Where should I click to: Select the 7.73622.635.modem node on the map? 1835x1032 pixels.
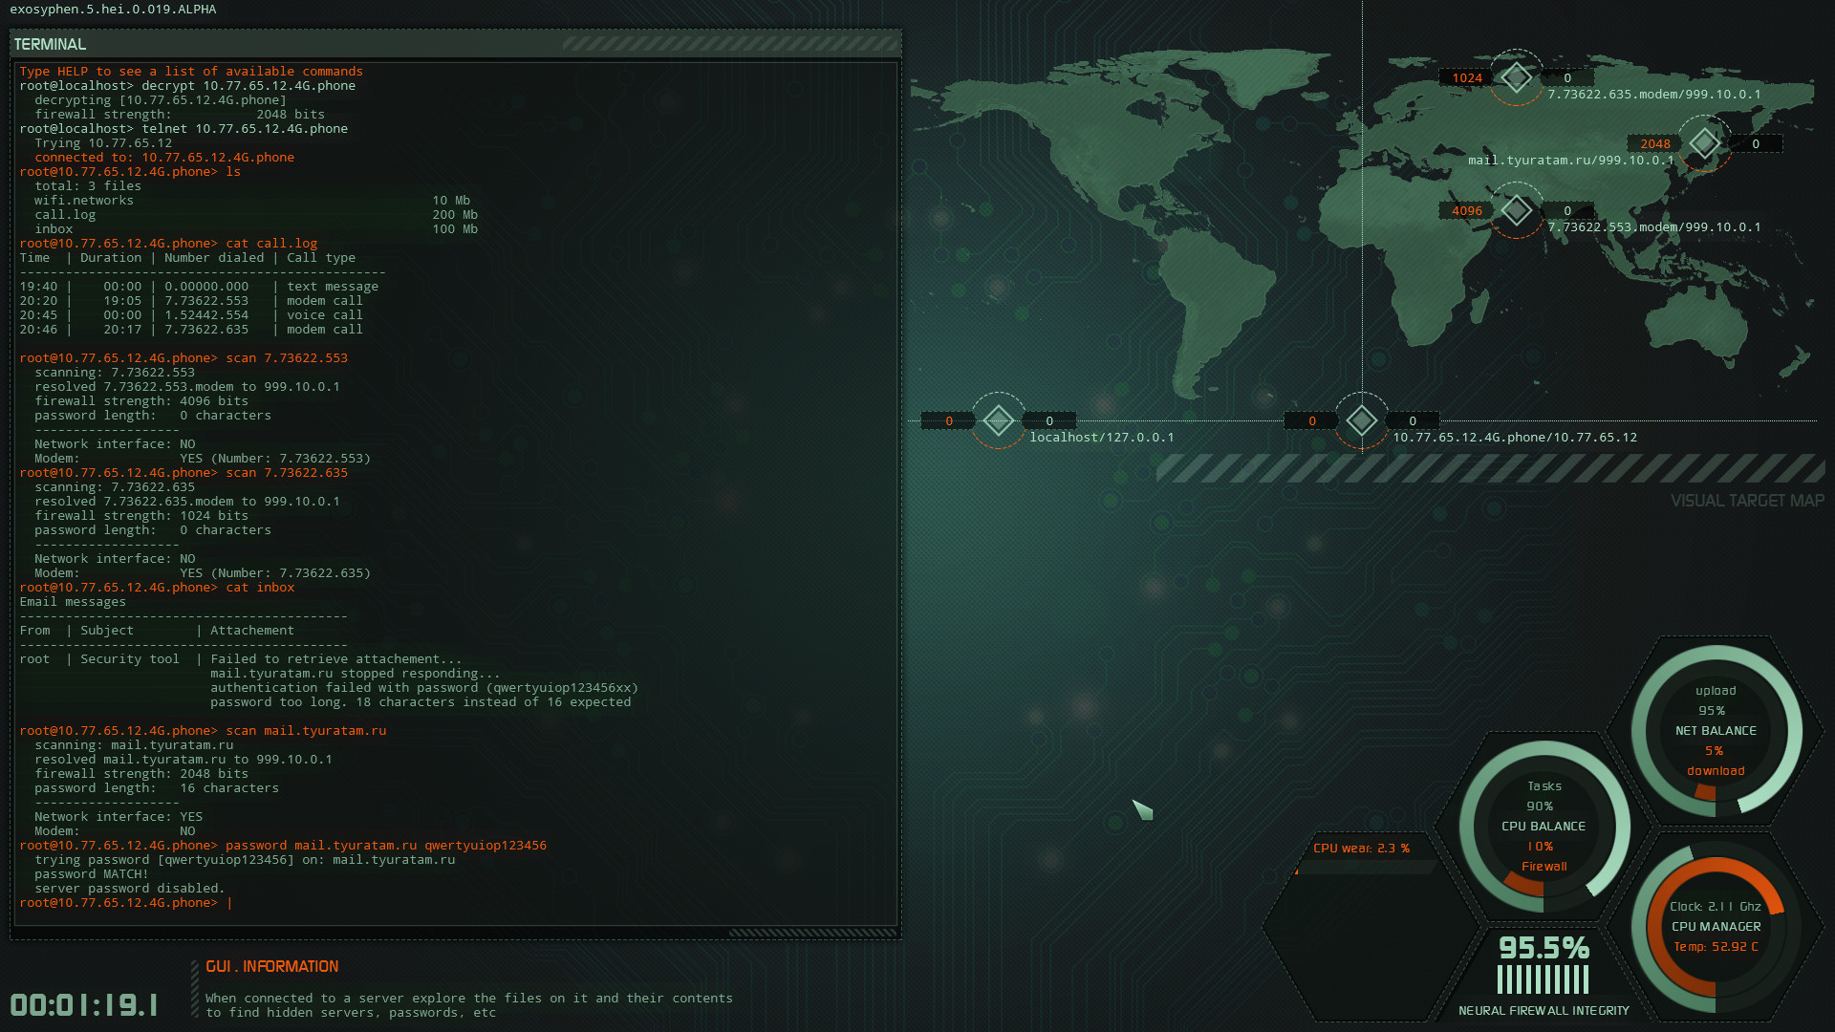coord(1516,77)
